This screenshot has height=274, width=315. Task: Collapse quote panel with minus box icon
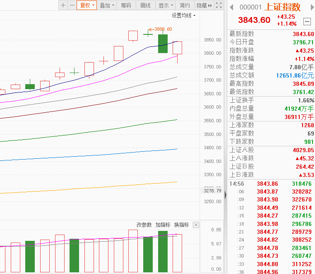[x=307, y=21]
